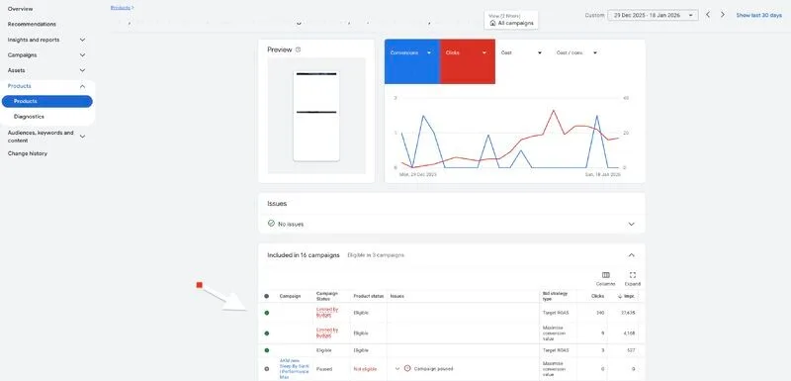
Task: Sort by Clicks column header
Action: [x=597, y=296]
